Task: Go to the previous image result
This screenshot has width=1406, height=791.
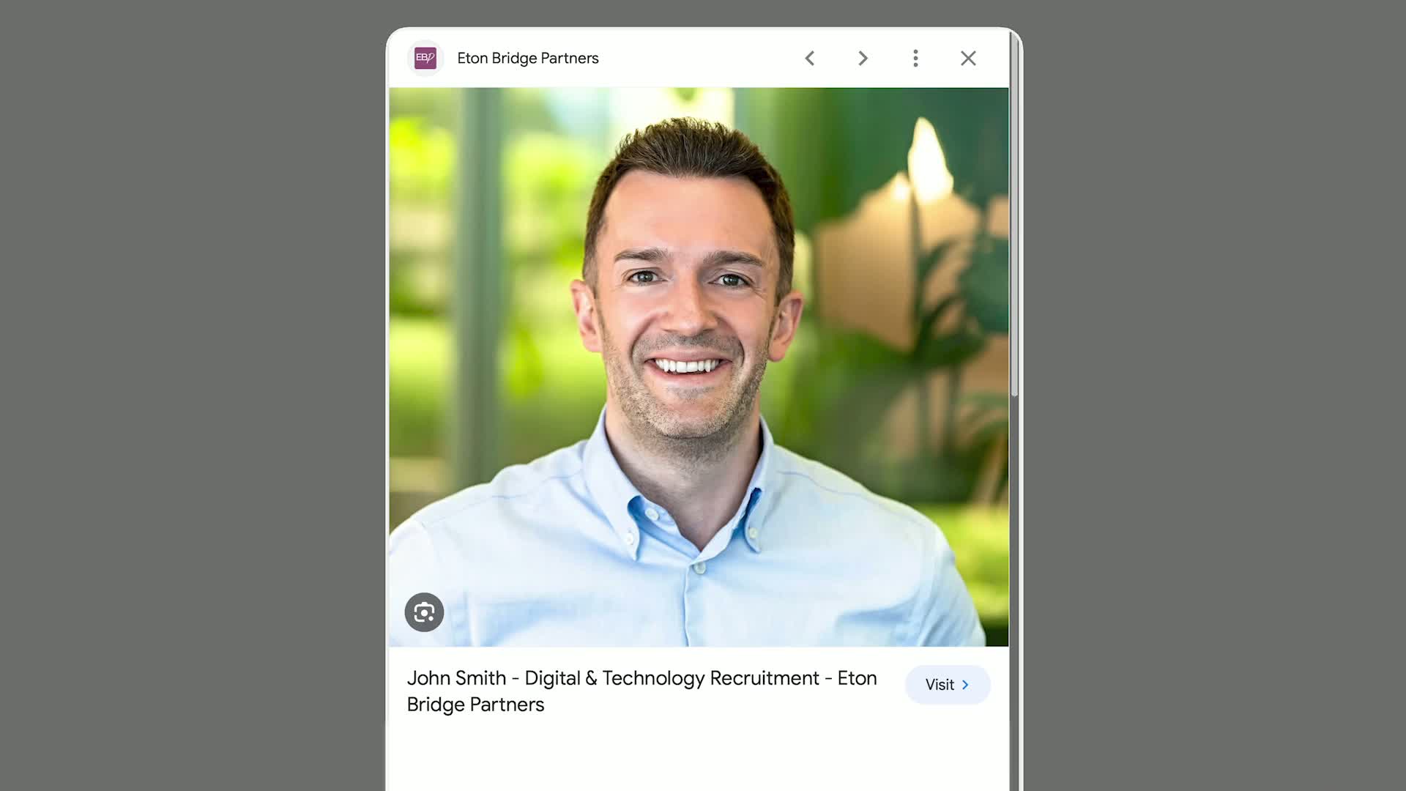Action: tap(810, 58)
